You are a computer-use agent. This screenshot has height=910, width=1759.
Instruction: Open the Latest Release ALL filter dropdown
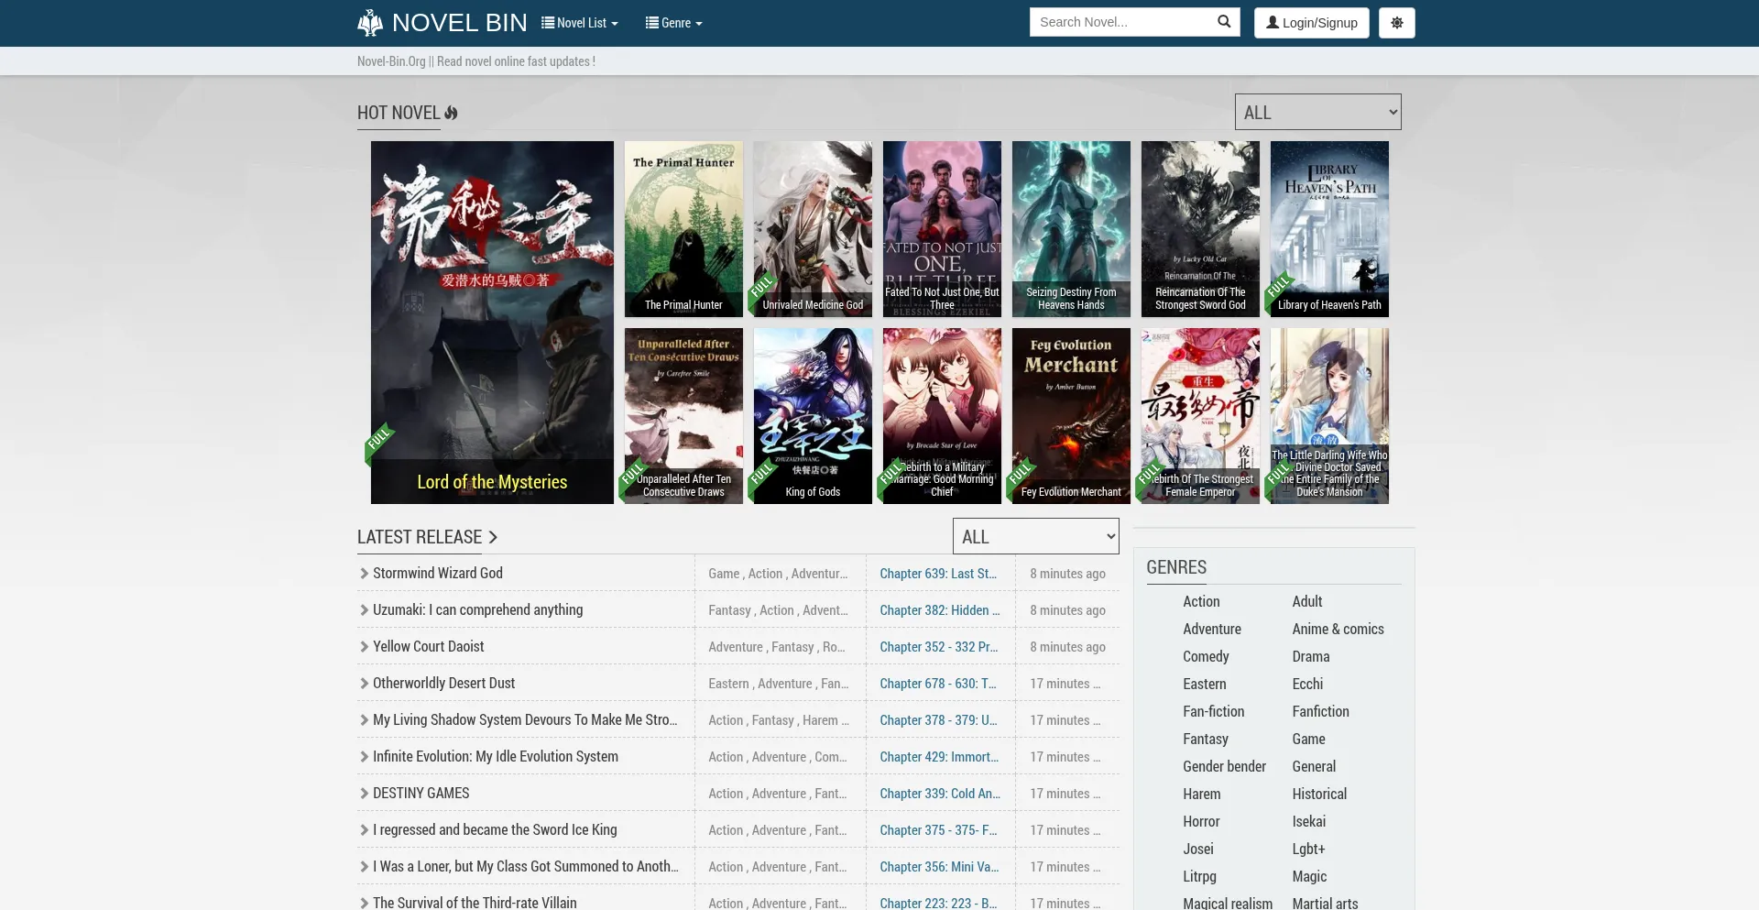[x=1035, y=536]
